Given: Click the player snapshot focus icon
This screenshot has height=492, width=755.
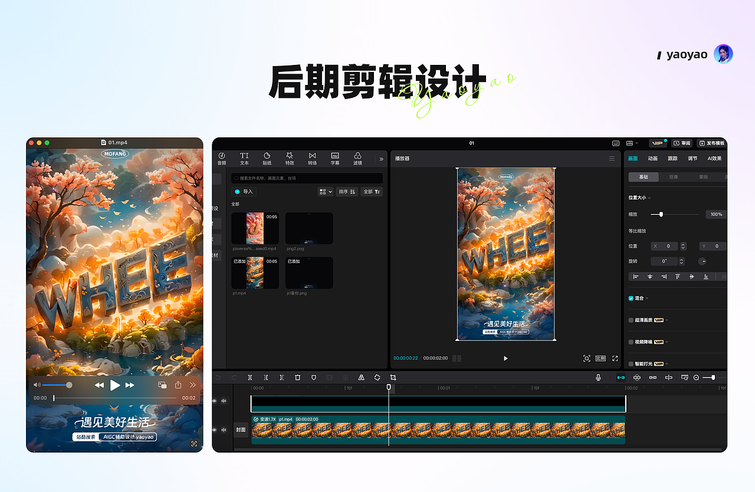Looking at the screenshot, I should pyautogui.click(x=586, y=358).
